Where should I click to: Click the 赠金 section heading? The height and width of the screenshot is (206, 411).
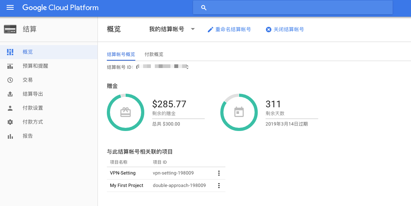tap(112, 86)
